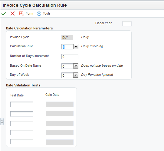Open the Form menu
The image size is (164, 151).
(29, 14)
